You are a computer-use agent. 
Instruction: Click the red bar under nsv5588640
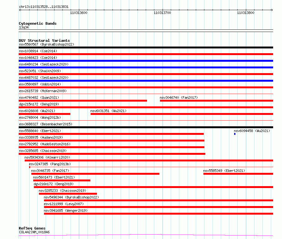(x=111, y=134)
